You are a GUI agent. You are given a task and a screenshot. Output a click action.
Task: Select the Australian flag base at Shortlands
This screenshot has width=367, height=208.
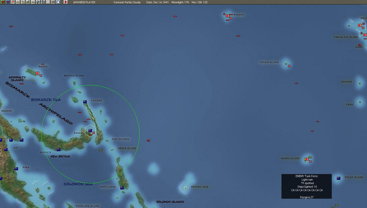122,188
